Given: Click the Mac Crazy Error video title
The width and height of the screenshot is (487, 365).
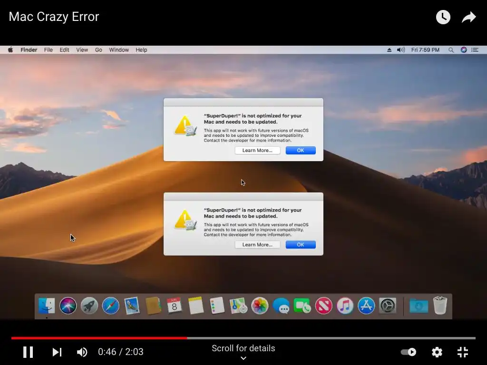Looking at the screenshot, I should (54, 17).
